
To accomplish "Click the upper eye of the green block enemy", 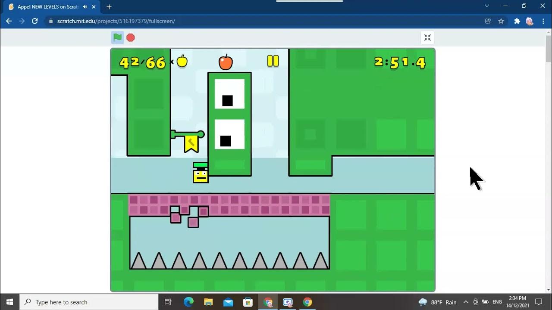I will (x=229, y=94).
